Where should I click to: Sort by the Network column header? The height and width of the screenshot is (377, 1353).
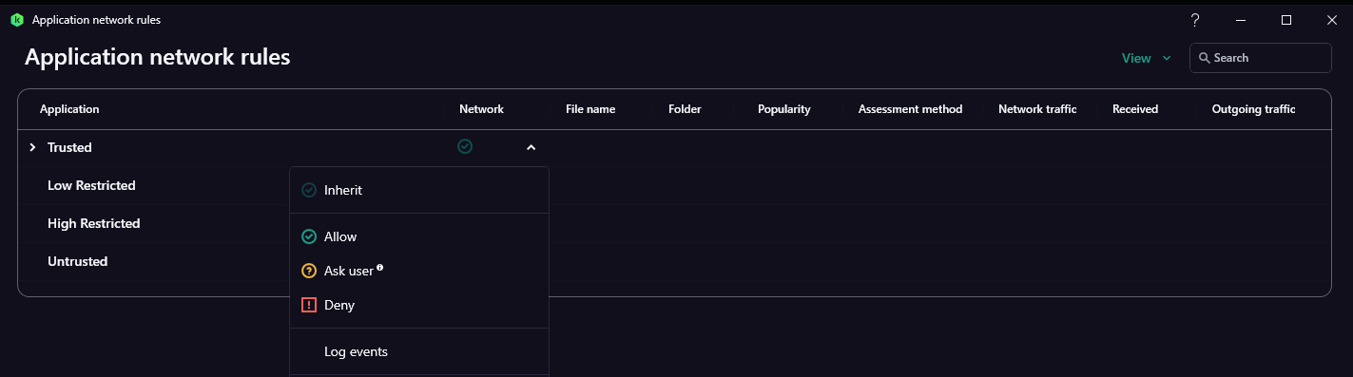point(481,109)
